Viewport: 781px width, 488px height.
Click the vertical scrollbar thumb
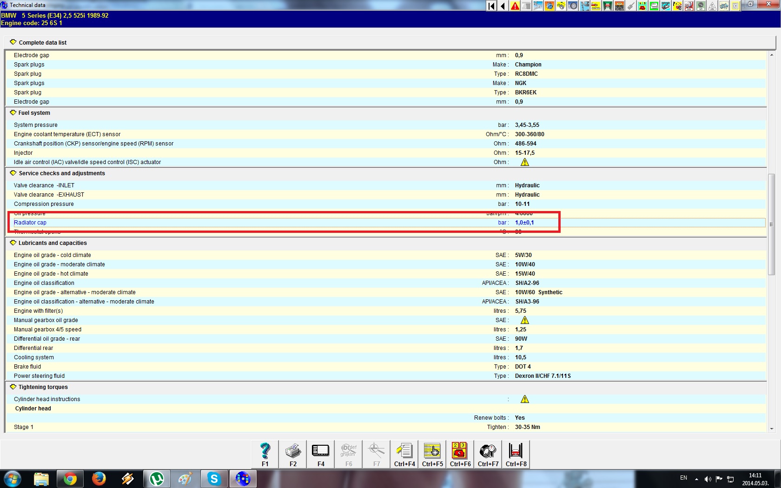tap(772, 224)
